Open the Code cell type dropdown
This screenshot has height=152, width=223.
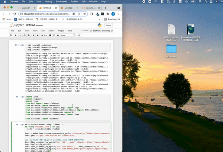(68, 35)
